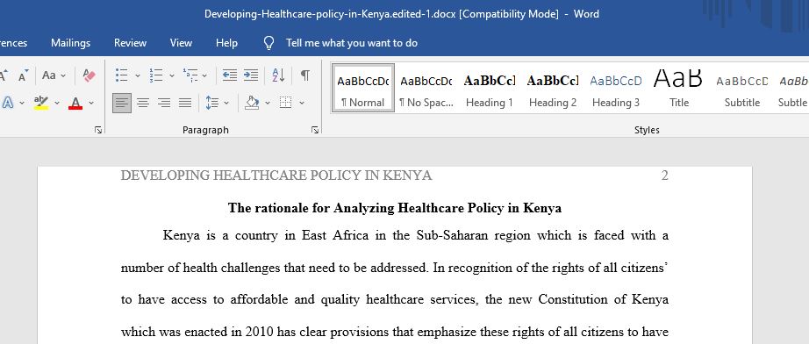Toggle Align Right button
Screen dimensions: 809x344
(x=164, y=104)
